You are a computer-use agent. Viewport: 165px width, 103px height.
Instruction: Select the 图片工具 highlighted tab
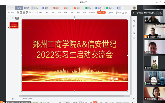(101, 13)
